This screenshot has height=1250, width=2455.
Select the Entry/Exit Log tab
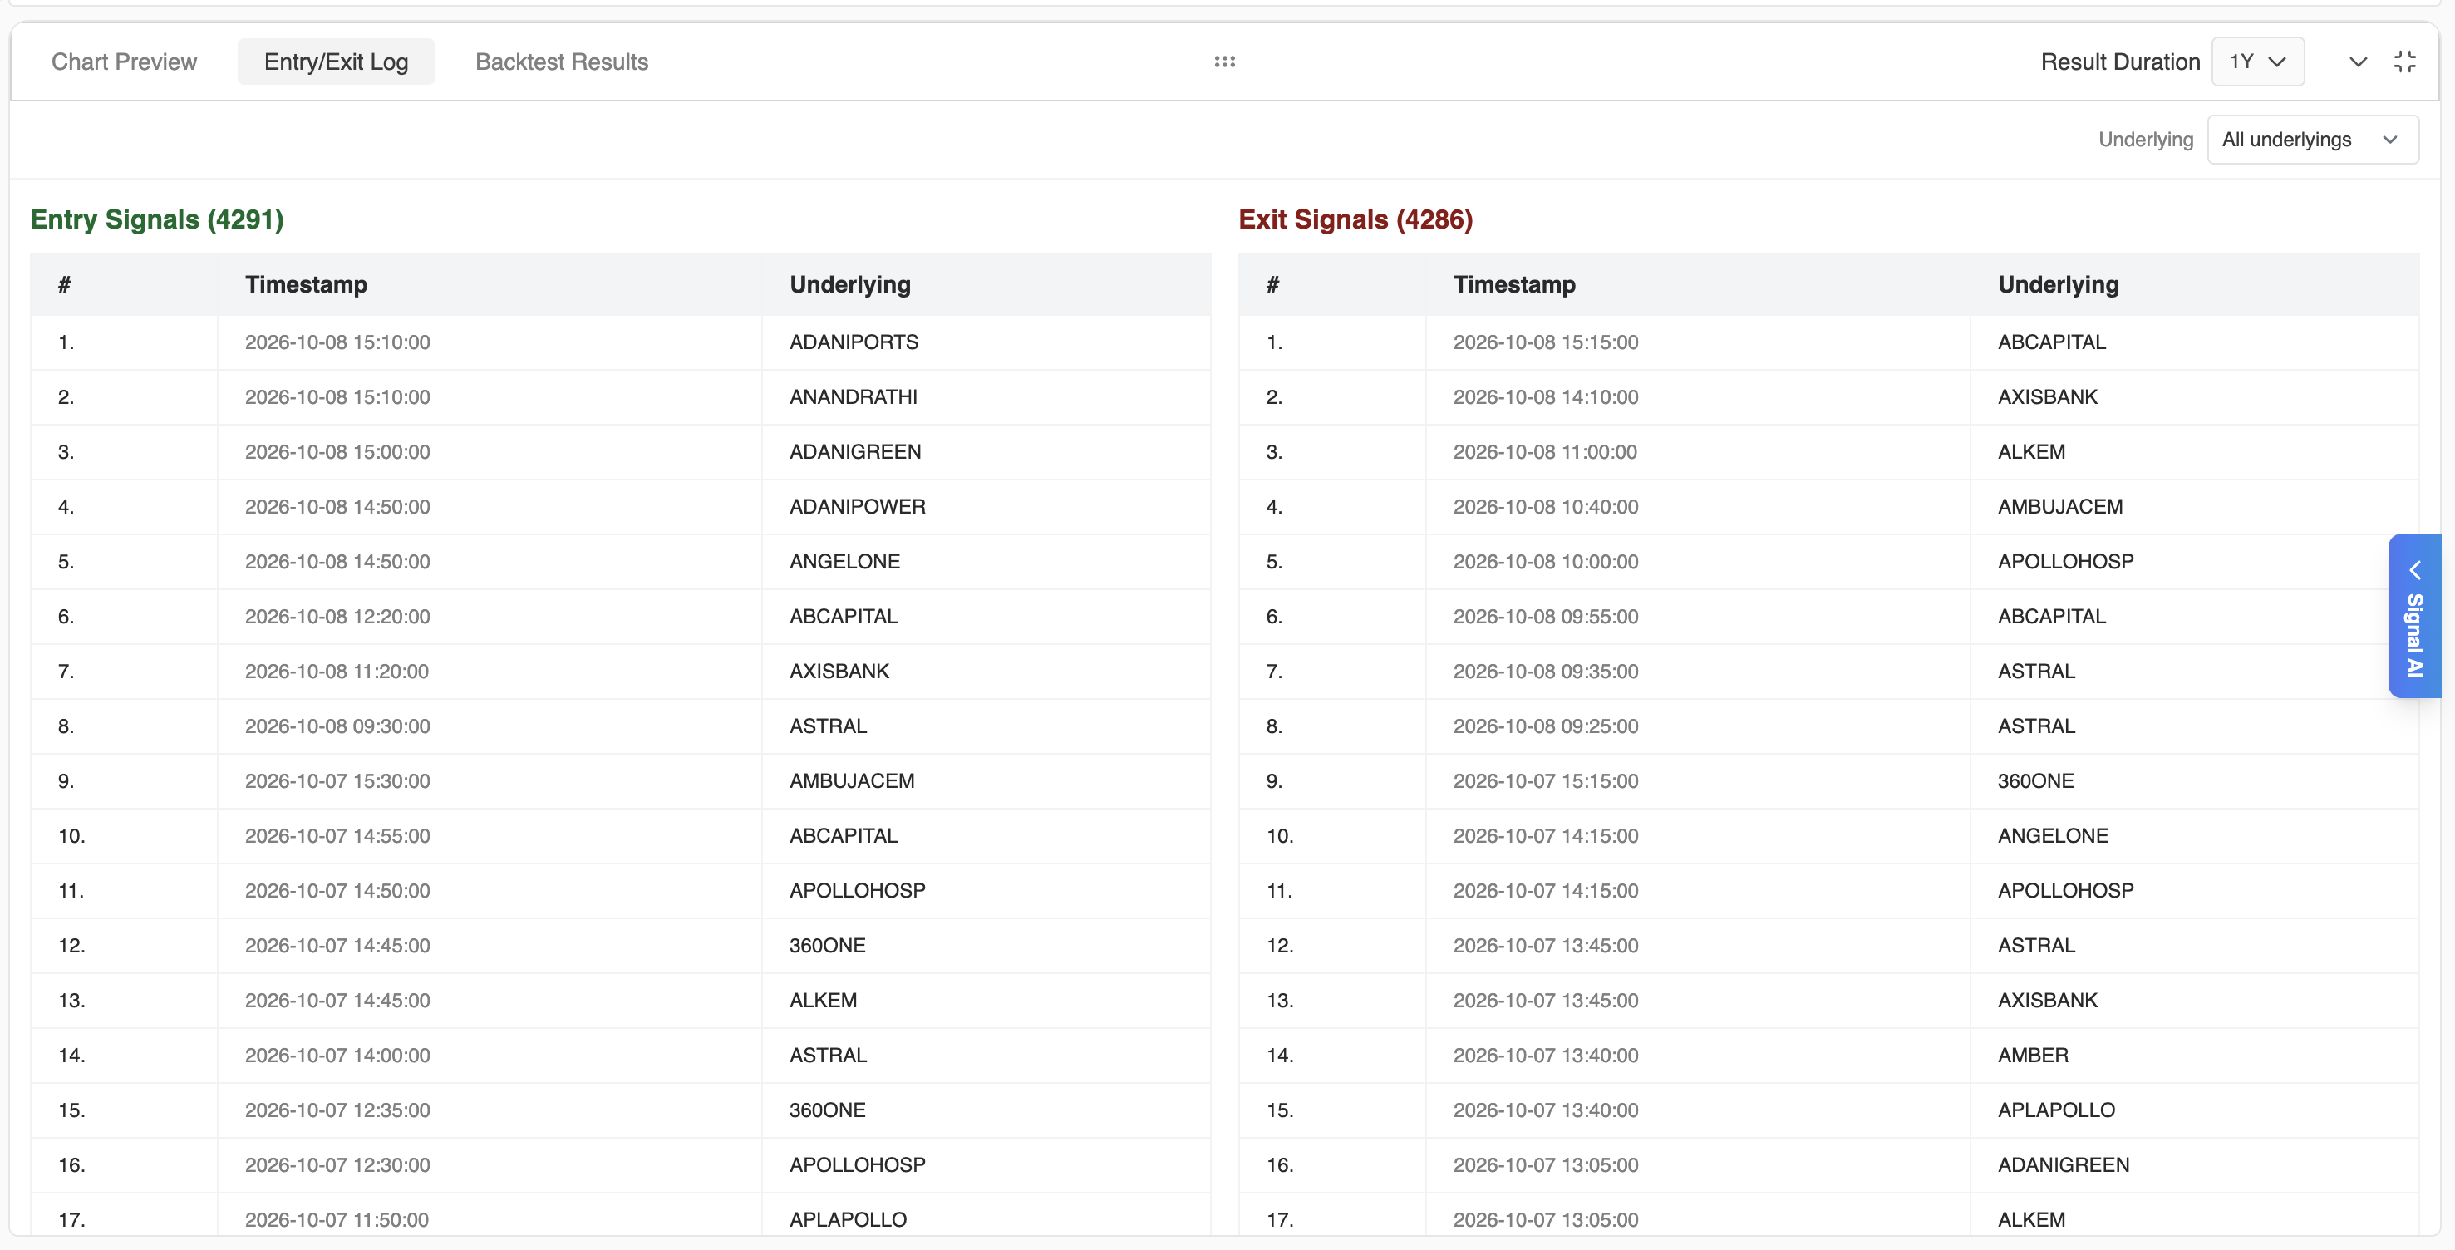tap(337, 62)
